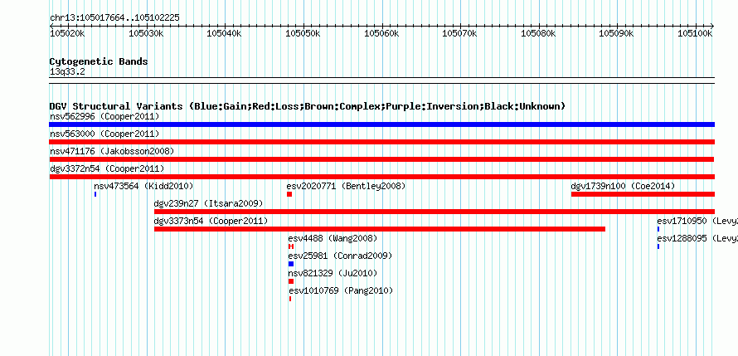Open the esv1288095 label text
The height and width of the screenshot is (356, 738).
[x=697, y=238]
